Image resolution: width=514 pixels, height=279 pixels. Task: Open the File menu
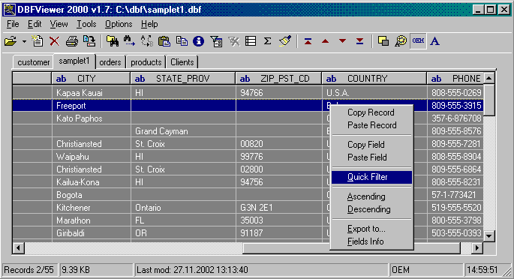tap(13, 24)
